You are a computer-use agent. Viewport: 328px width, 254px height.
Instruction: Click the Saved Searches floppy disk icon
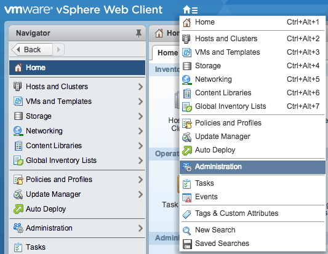tap(187, 244)
